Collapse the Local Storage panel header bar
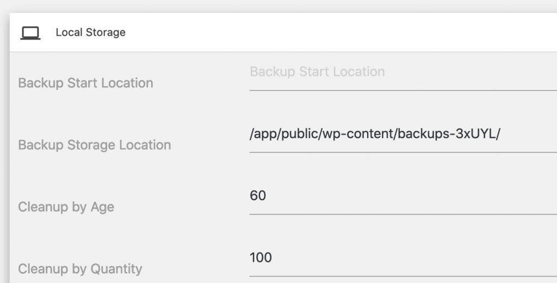 (283, 33)
